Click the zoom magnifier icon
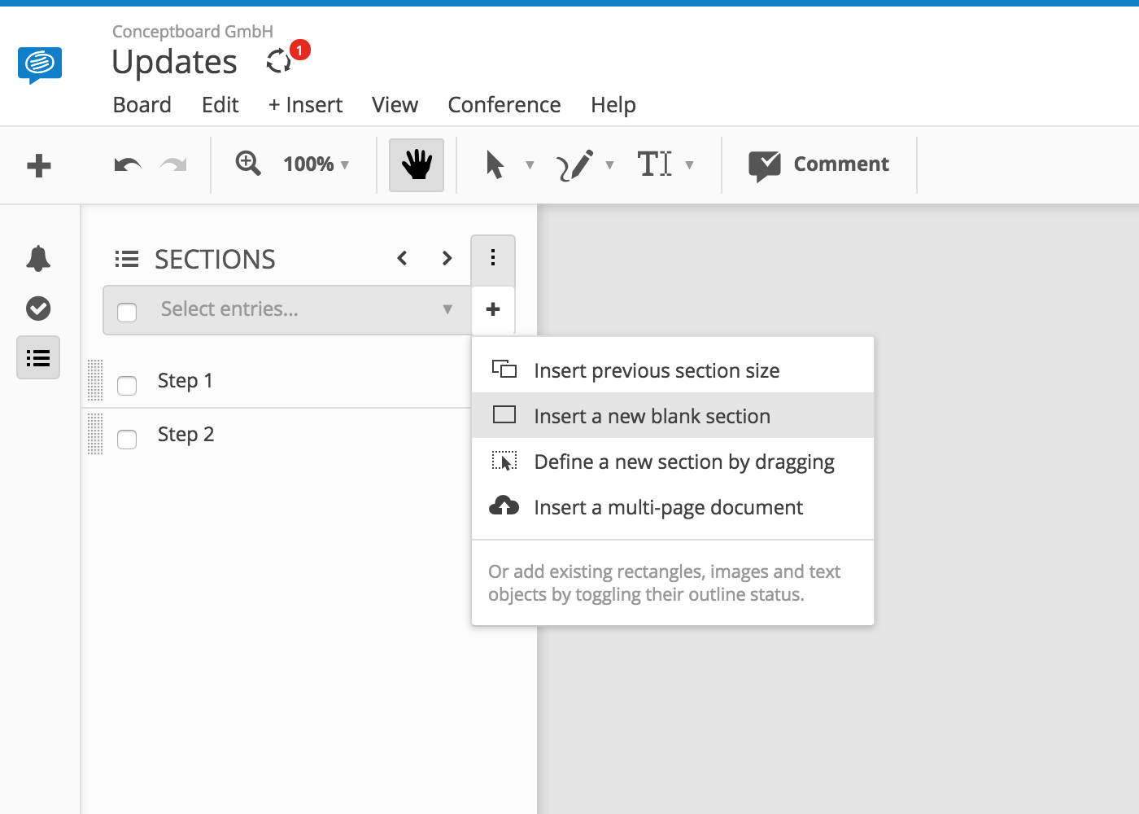Image resolution: width=1139 pixels, height=814 pixels. [248, 164]
